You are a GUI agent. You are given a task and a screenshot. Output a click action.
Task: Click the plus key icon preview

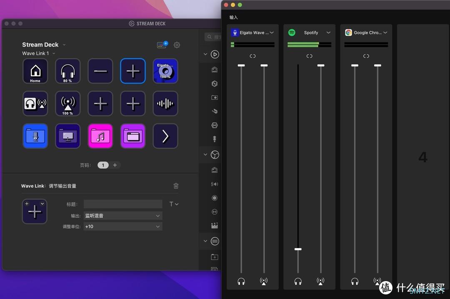(x=35, y=212)
